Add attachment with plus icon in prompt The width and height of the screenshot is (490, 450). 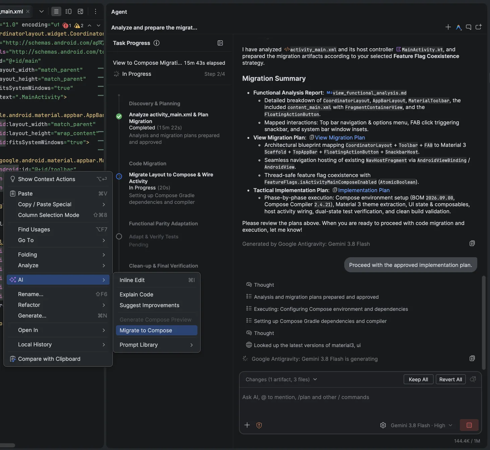247,425
